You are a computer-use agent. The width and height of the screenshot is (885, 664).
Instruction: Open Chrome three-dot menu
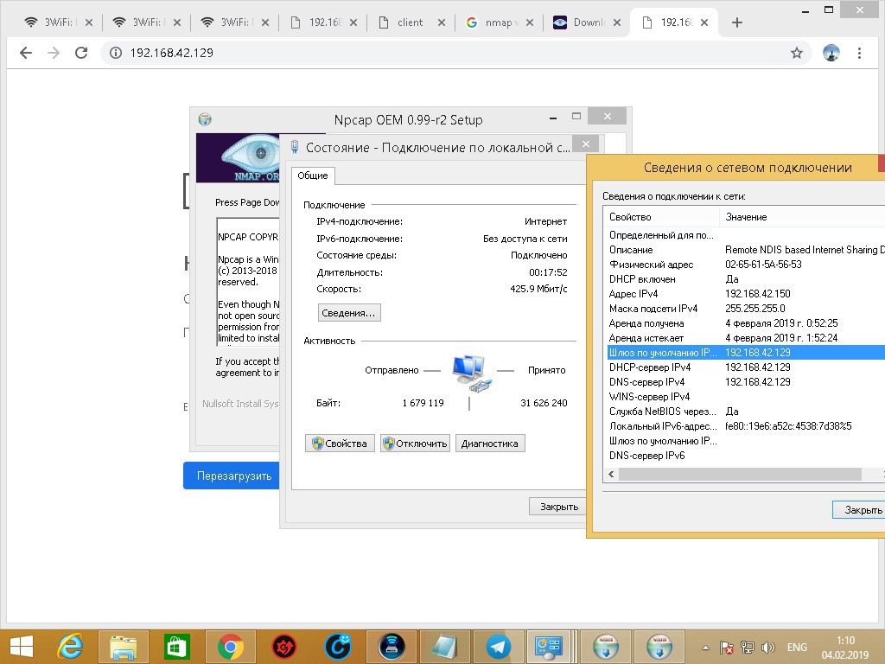point(859,53)
